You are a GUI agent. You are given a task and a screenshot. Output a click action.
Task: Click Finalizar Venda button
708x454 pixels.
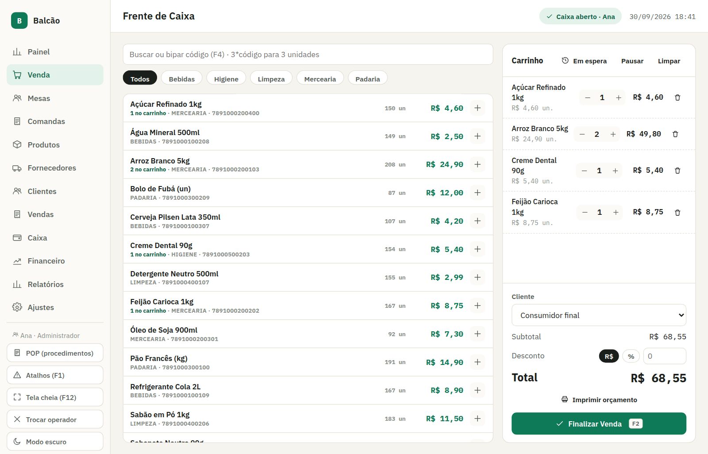[x=599, y=424]
